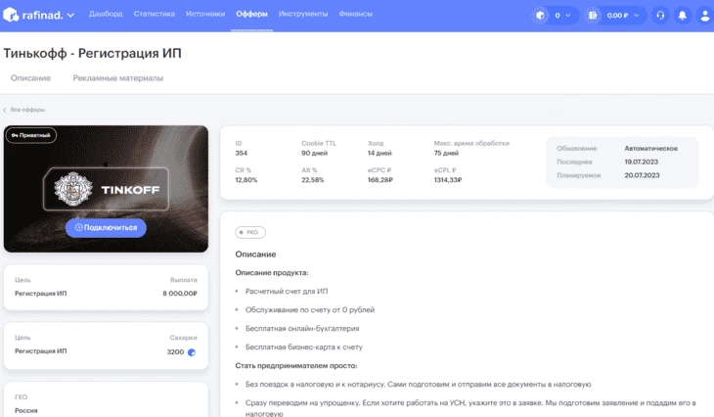Click the Tinkoff logo banner

click(106, 189)
